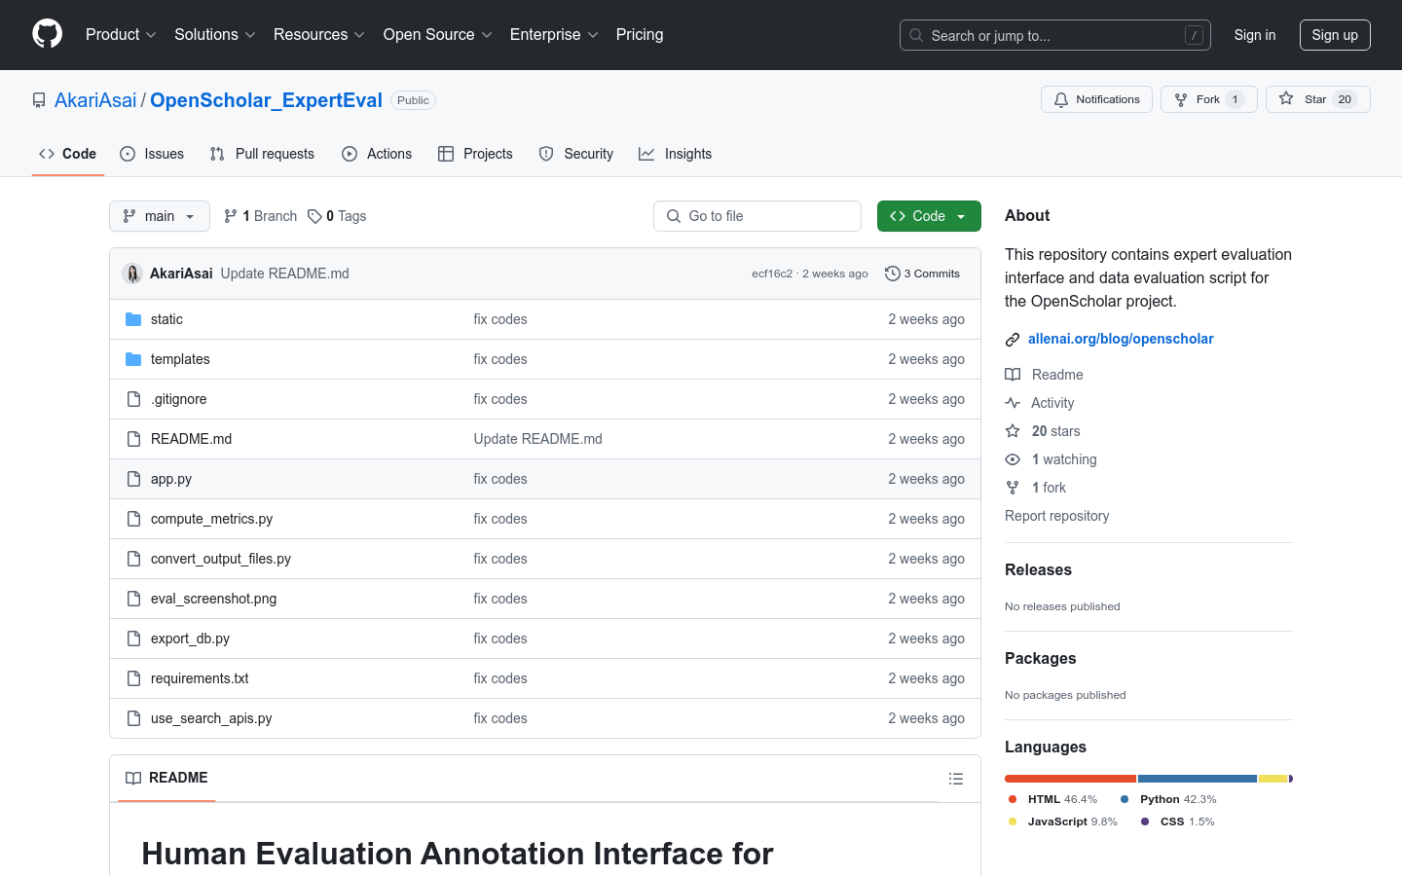Switch to the Pull requests tab
The image size is (1402, 876).
[x=261, y=153]
